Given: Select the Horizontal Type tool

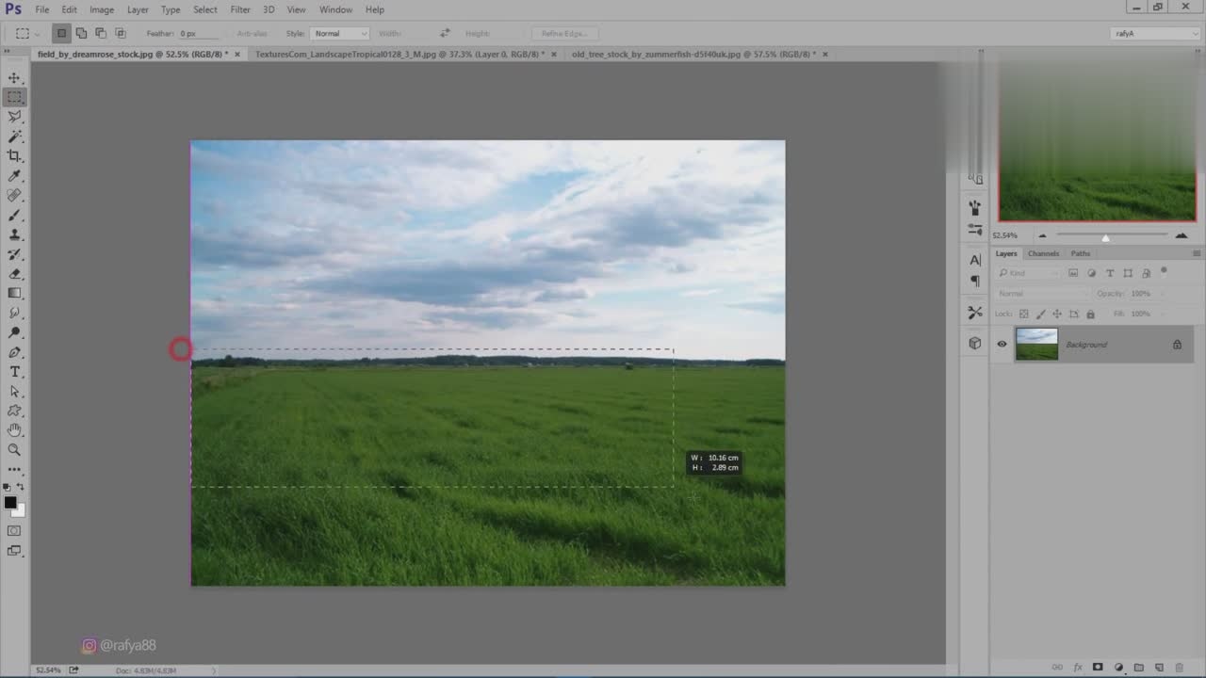Looking at the screenshot, I should (15, 372).
